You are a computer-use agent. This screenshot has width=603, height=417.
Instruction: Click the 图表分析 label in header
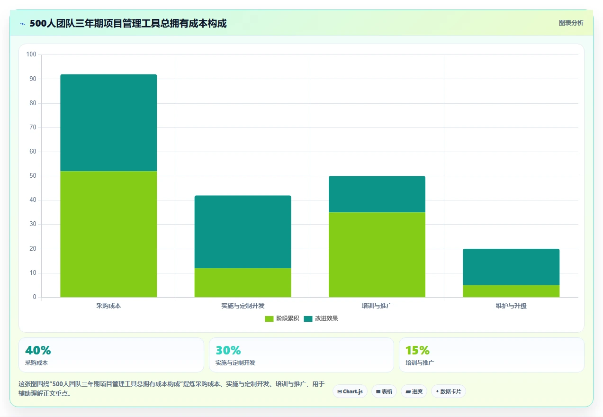click(571, 23)
